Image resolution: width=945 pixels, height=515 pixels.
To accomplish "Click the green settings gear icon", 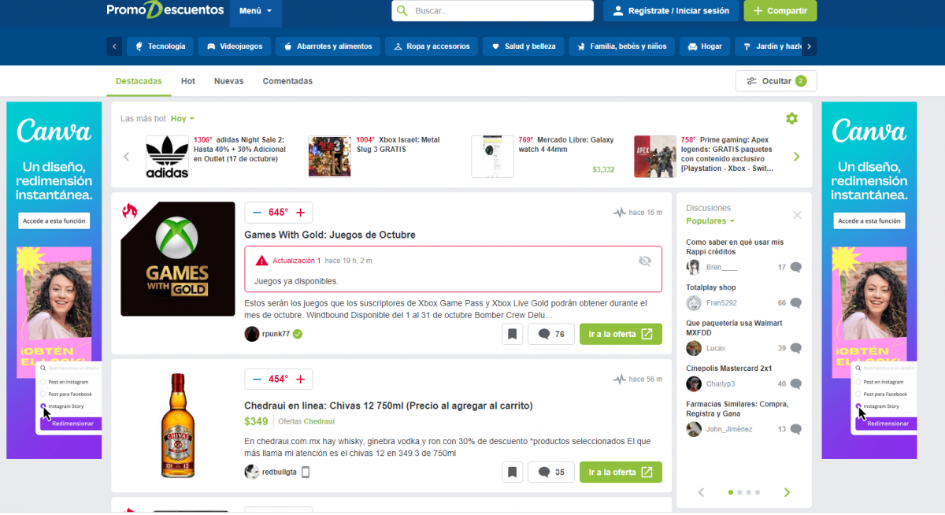I will [x=791, y=119].
